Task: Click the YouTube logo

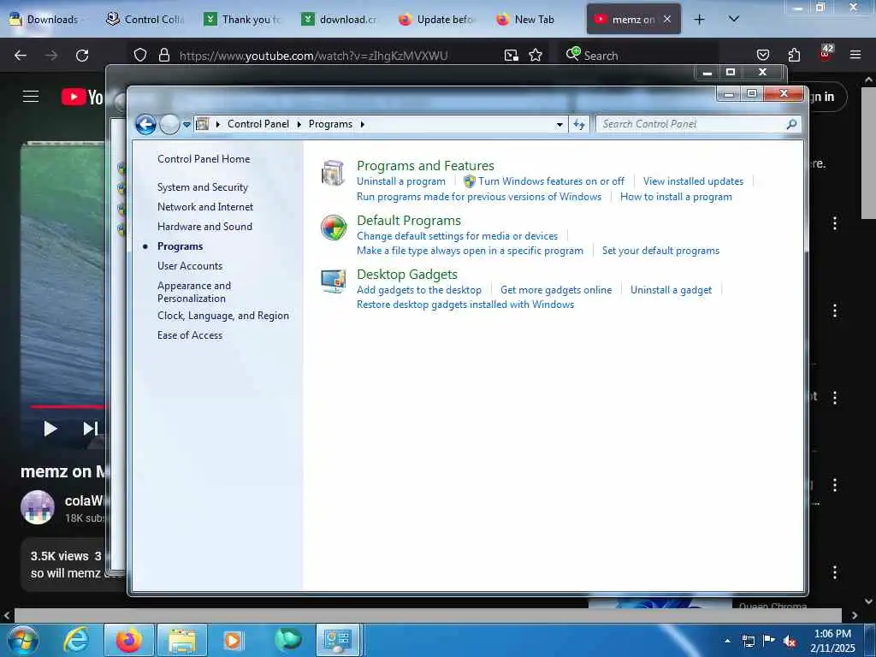Action: pyautogui.click(x=82, y=98)
